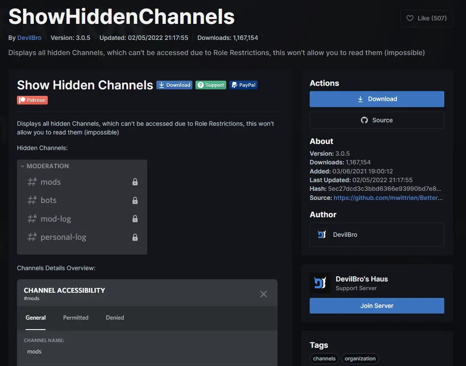Click the red Patreon badge
The image size is (466, 366).
[33, 100]
